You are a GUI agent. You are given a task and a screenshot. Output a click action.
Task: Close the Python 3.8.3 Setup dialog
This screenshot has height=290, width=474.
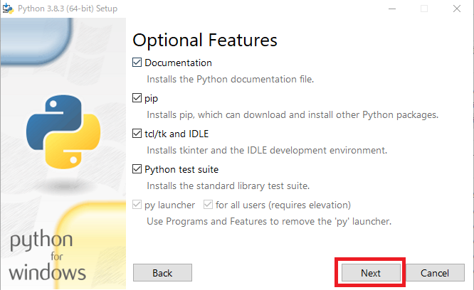458,9
